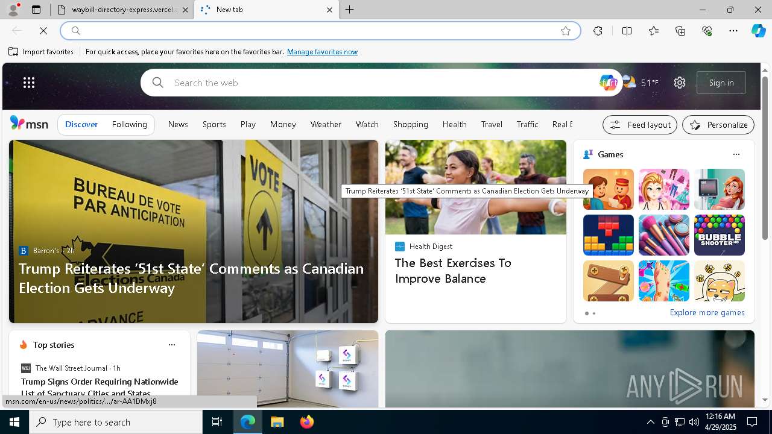Select the Discover feed tab
Screen dimensions: 772x434
pyautogui.click(x=81, y=124)
